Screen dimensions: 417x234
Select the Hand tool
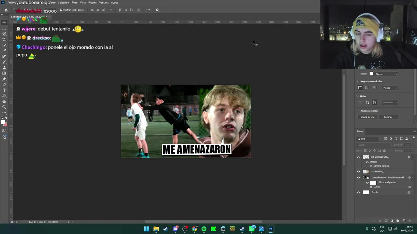pyautogui.click(x=4, y=101)
